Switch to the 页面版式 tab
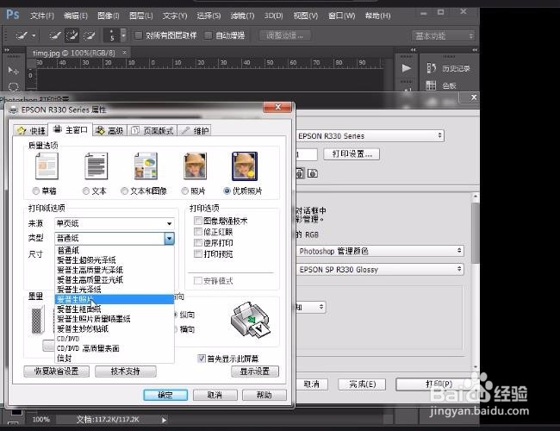The height and width of the screenshot is (431, 560). pyautogui.click(x=152, y=130)
